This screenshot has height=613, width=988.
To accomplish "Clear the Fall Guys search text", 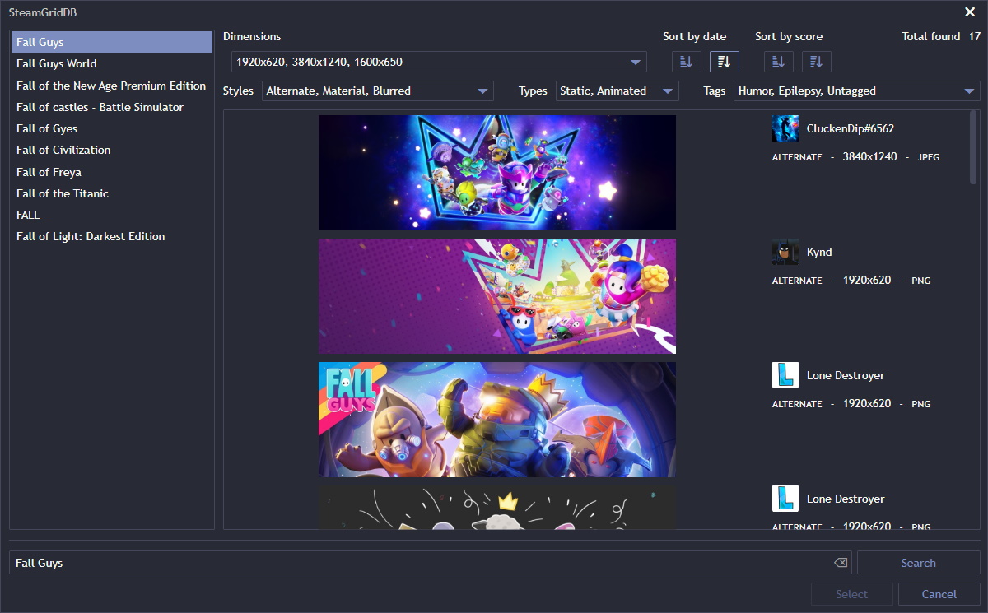I will coord(841,563).
